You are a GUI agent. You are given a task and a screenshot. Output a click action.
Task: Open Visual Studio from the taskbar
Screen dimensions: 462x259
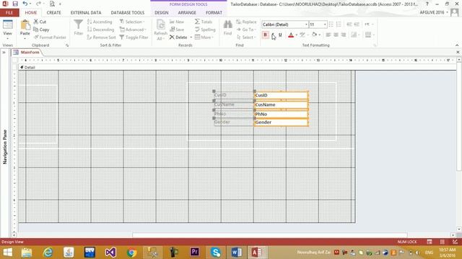click(x=110, y=252)
